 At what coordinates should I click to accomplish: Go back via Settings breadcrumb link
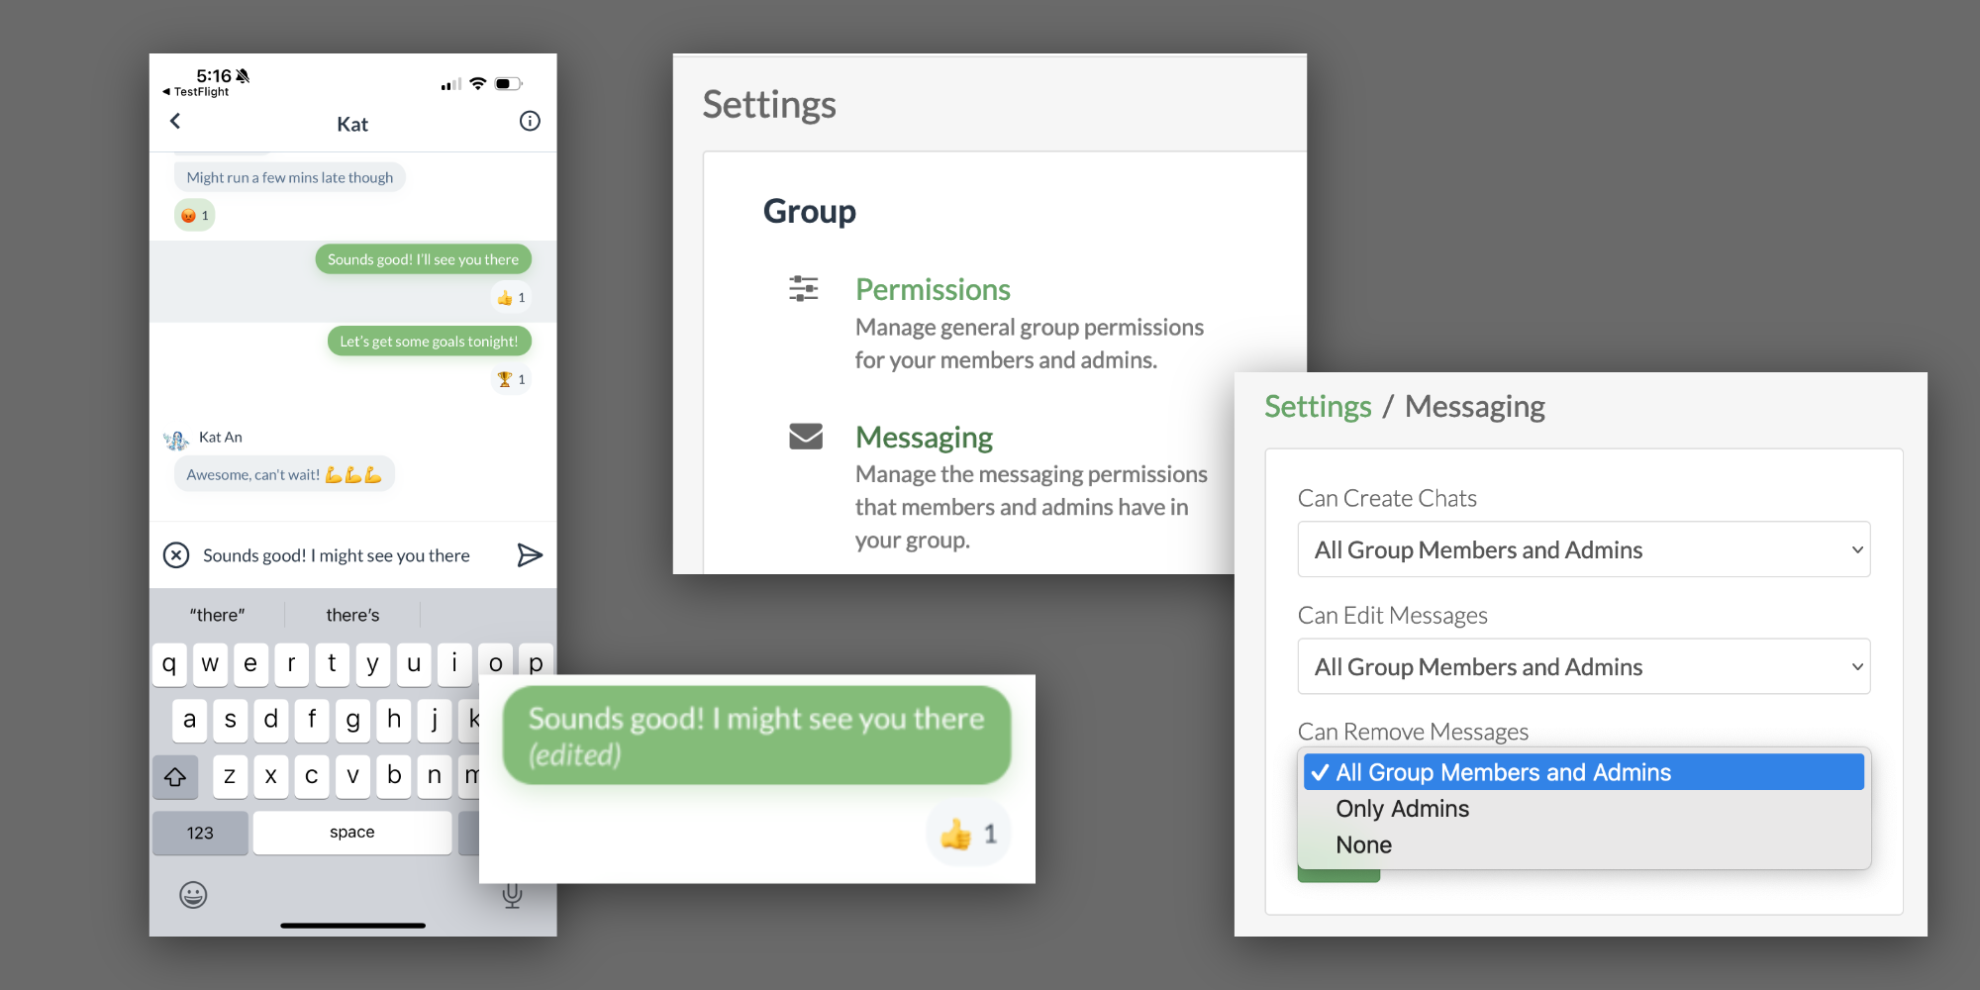coord(1318,407)
